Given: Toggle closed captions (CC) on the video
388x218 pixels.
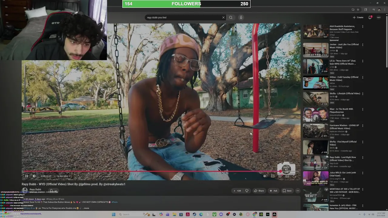Looking at the screenshot, I should tap(273, 176).
